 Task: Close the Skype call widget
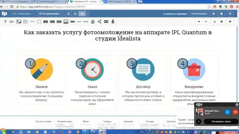click(x=237, y=105)
